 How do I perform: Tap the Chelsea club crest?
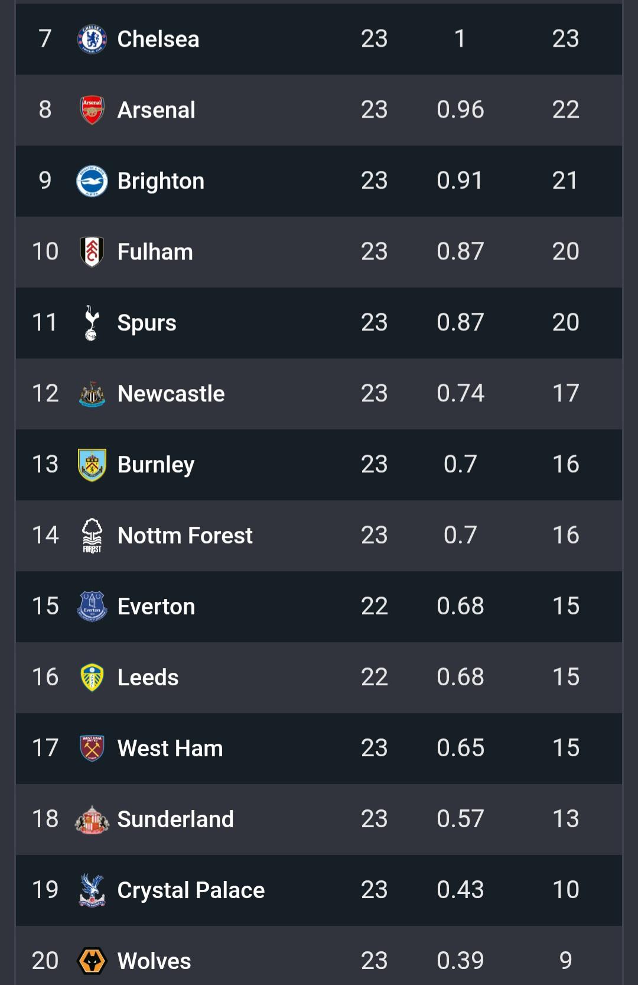coord(92,39)
